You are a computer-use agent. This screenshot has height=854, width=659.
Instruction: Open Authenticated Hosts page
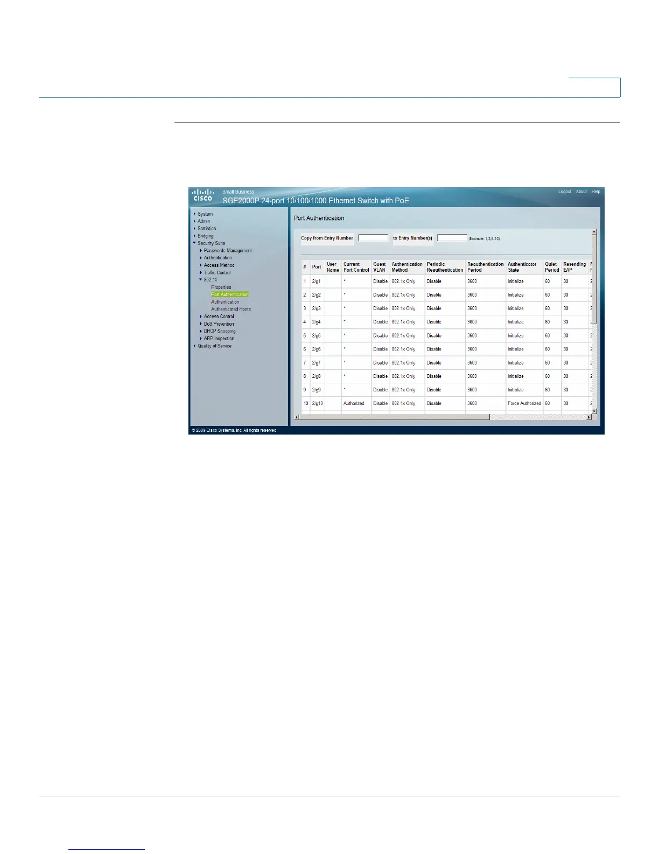[x=231, y=309]
